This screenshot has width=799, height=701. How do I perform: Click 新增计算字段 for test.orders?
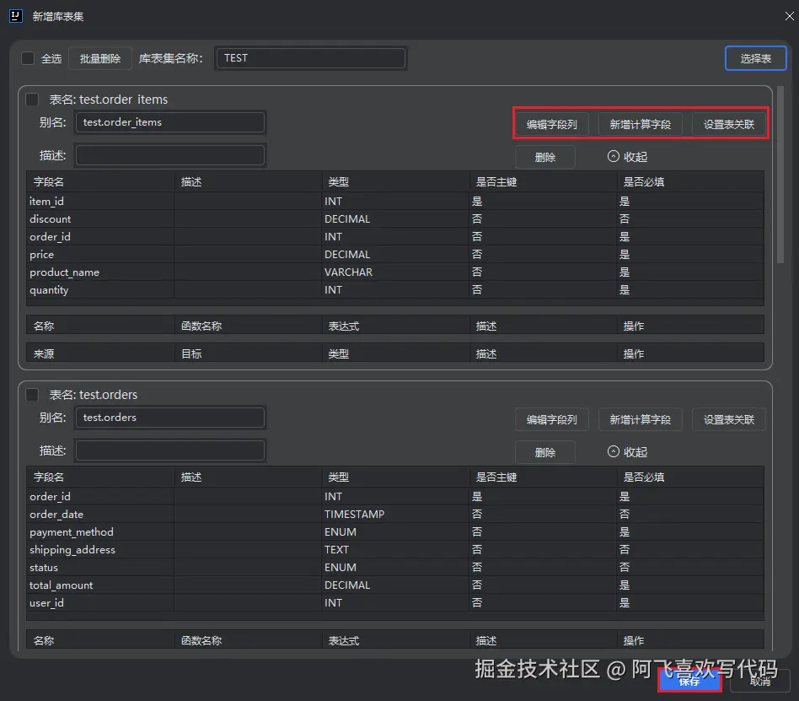tap(640, 420)
